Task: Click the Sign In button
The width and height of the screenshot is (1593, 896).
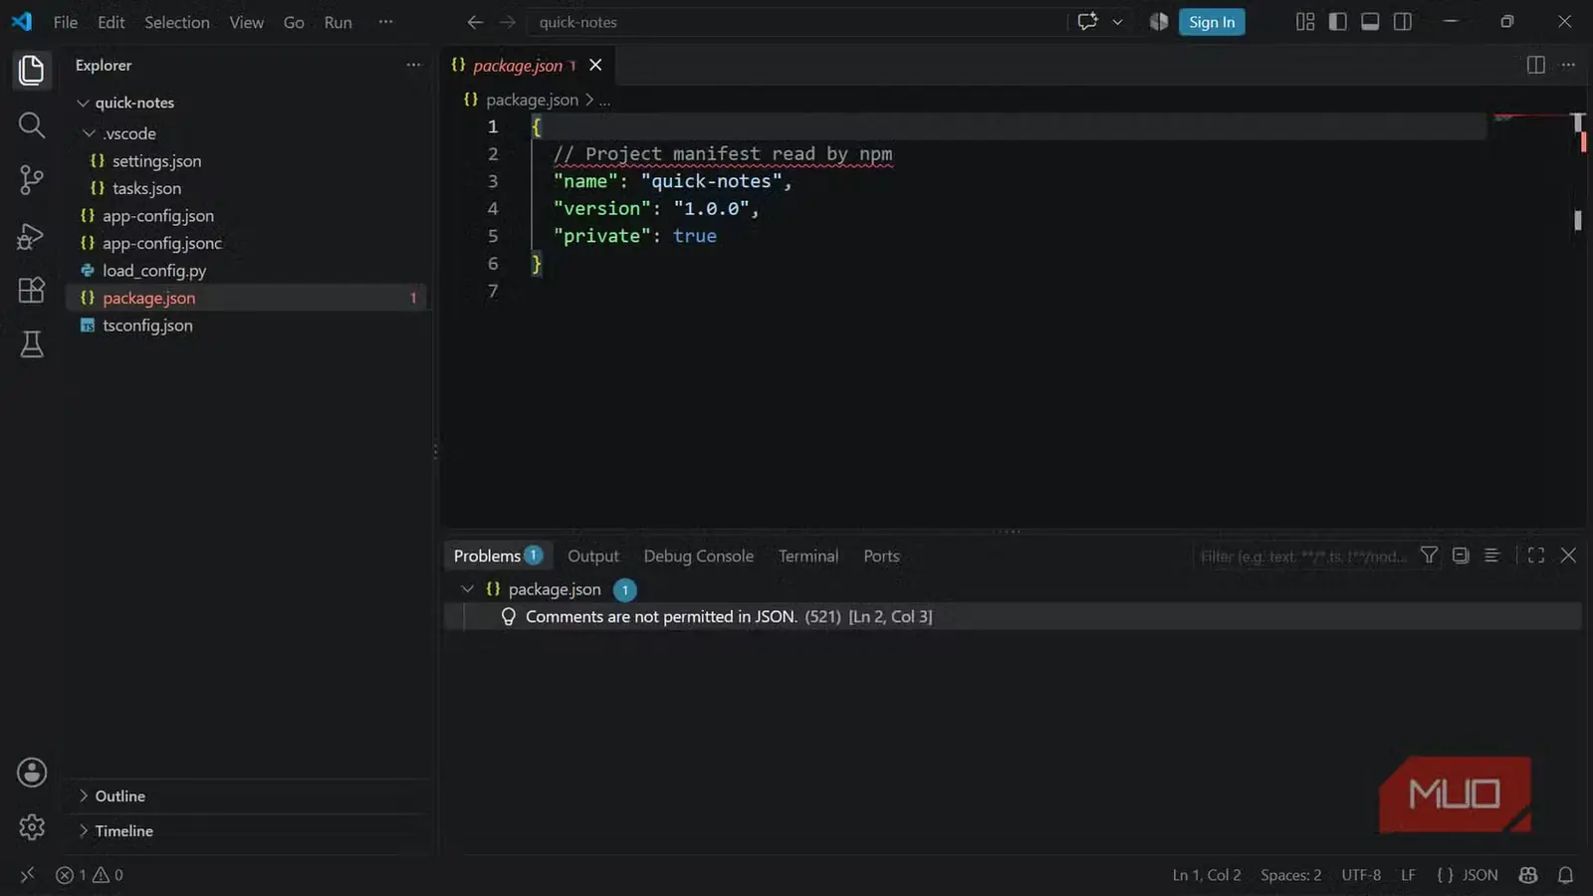Action: tap(1212, 22)
